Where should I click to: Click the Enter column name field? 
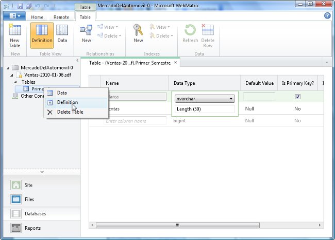coord(135,121)
